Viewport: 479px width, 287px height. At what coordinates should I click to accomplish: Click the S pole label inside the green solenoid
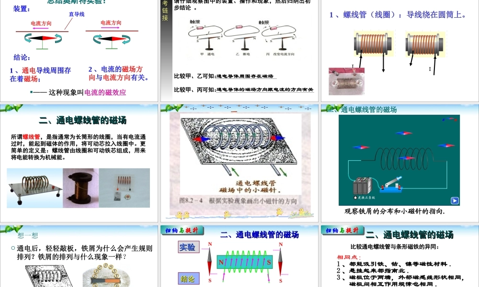tap(269, 262)
